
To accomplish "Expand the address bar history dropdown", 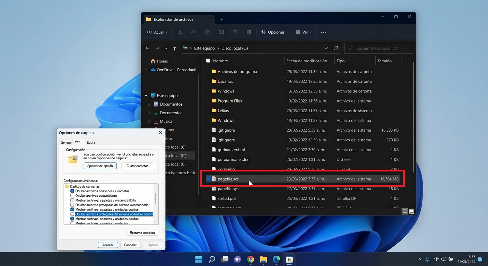I will point(326,48).
